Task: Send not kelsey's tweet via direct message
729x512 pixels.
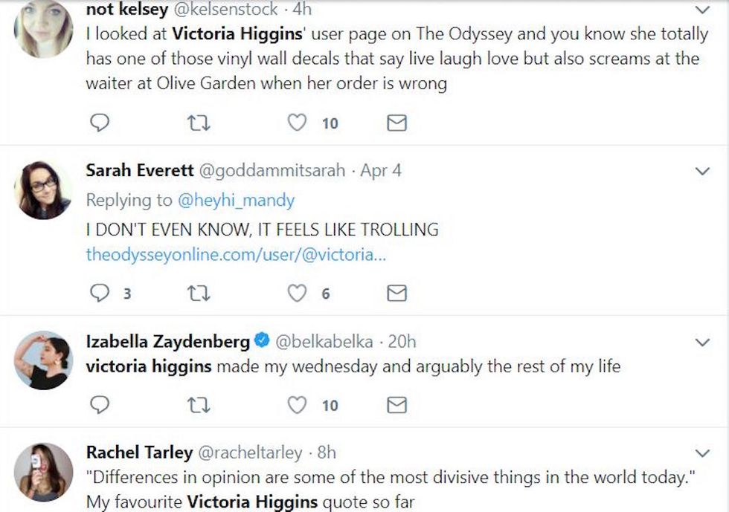Action: click(x=397, y=123)
